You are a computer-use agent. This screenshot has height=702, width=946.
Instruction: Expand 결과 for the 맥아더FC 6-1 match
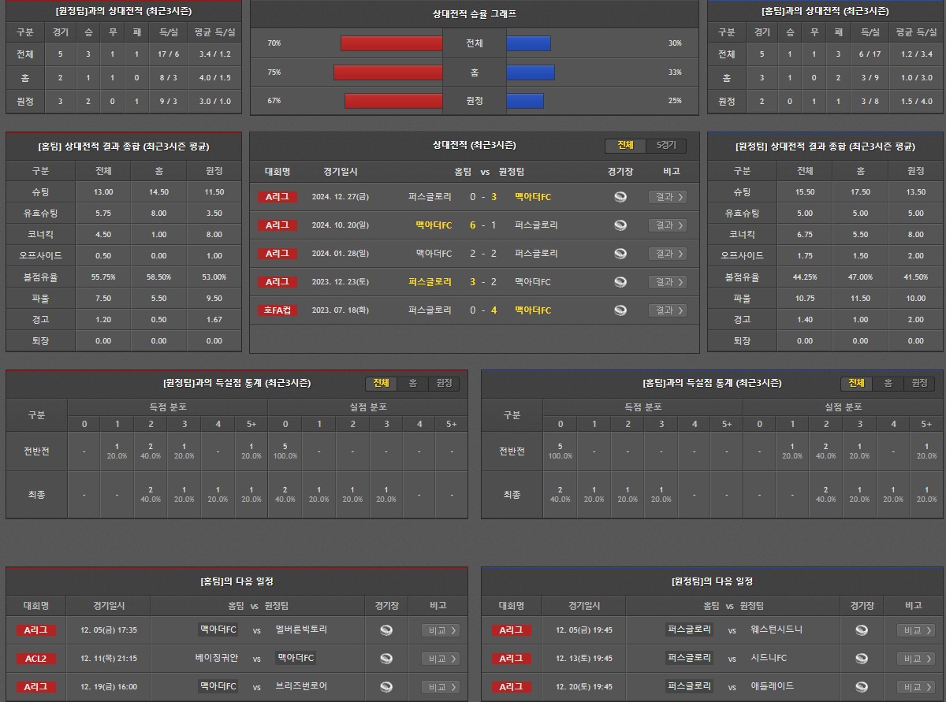tap(667, 225)
